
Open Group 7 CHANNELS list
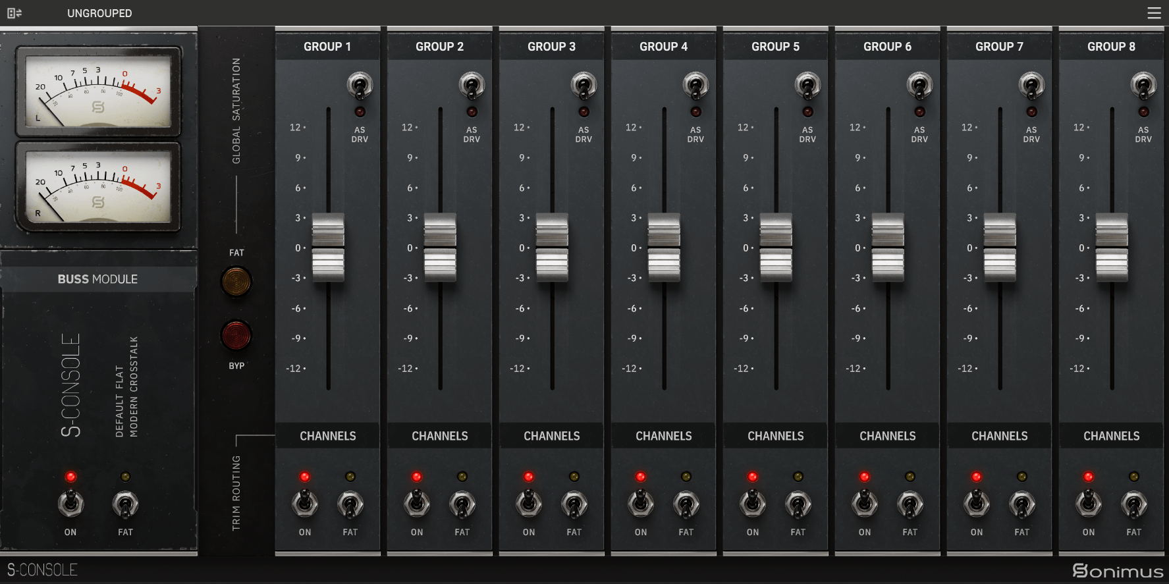click(1000, 436)
